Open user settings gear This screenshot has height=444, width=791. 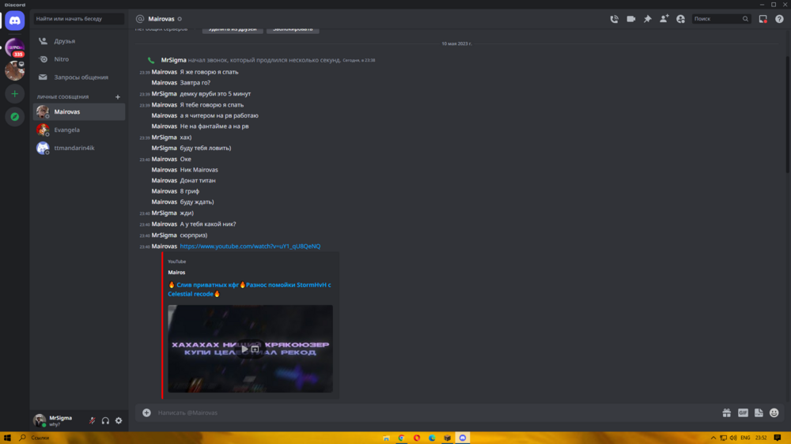[119, 420]
